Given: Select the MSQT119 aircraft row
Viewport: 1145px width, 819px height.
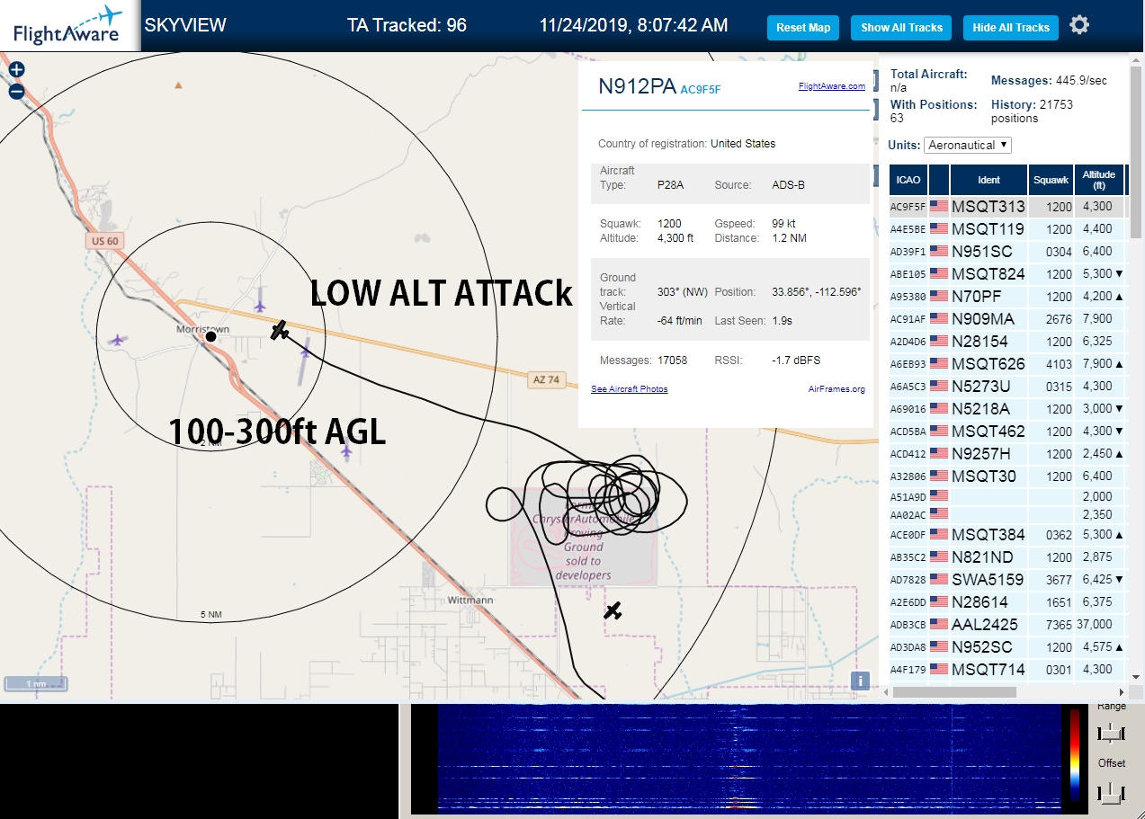Looking at the screenshot, I should (1006, 229).
